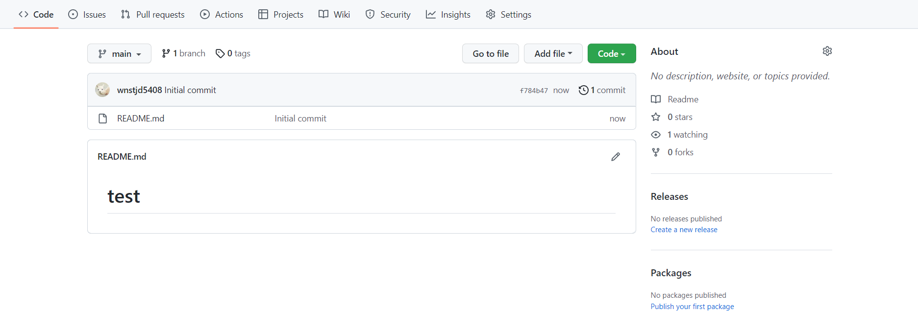The width and height of the screenshot is (918, 335).
Task: Click the test heading in README
Action: [124, 196]
